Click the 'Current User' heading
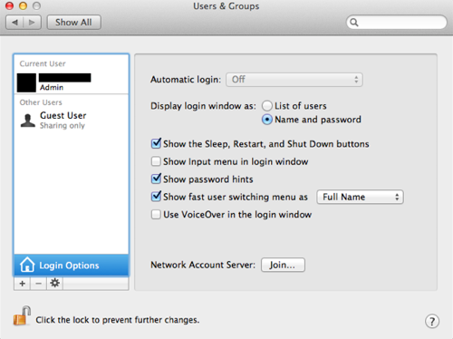Screen dimensions: 453x339 click(x=43, y=63)
